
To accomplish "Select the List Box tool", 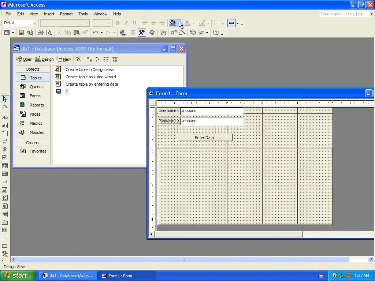I will (4, 174).
